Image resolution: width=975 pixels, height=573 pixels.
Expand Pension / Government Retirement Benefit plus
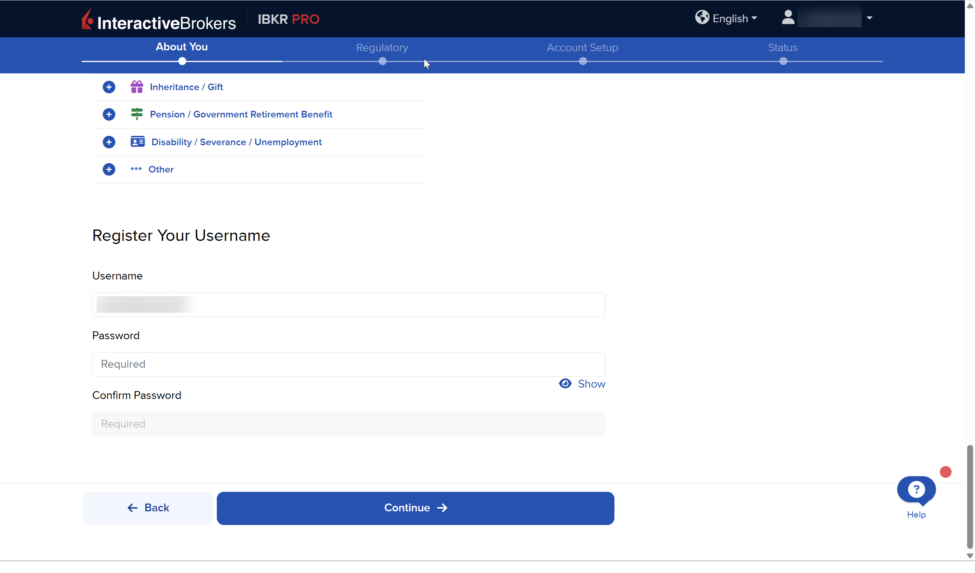pos(109,114)
